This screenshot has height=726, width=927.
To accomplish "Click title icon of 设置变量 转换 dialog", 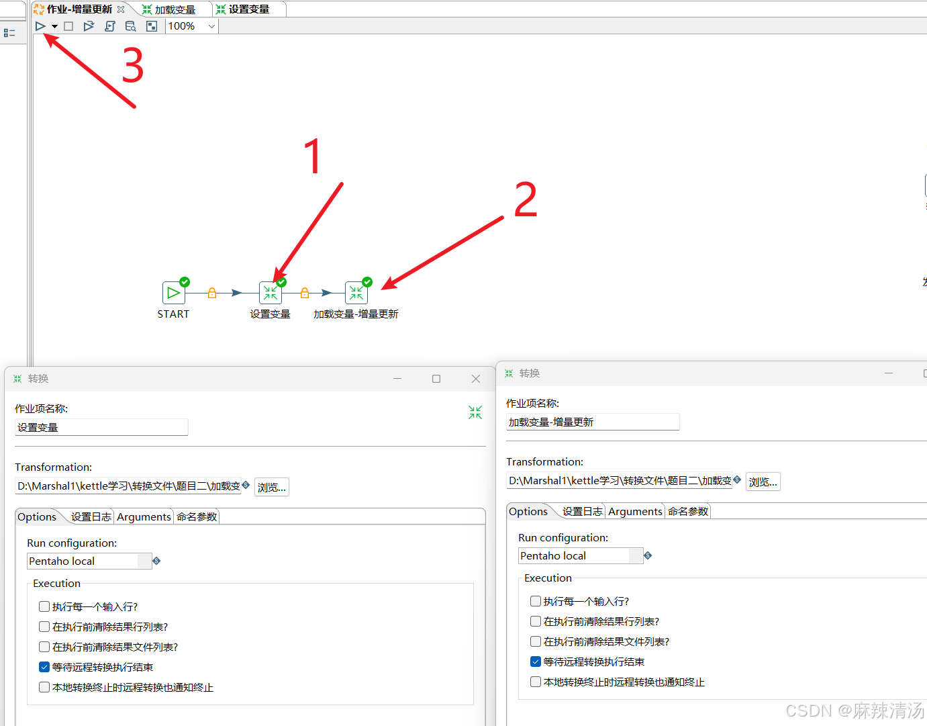I will [x=17, y=379].
